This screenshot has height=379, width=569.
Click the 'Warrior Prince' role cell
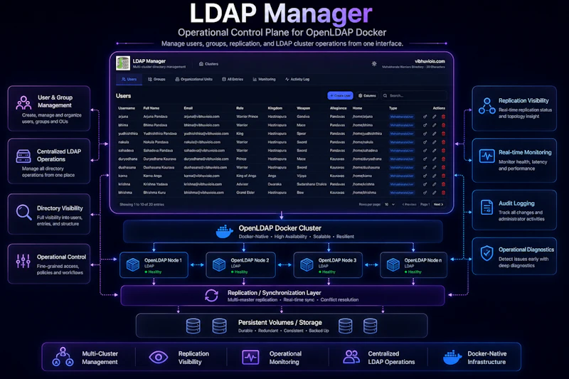(x=247, y=117)
